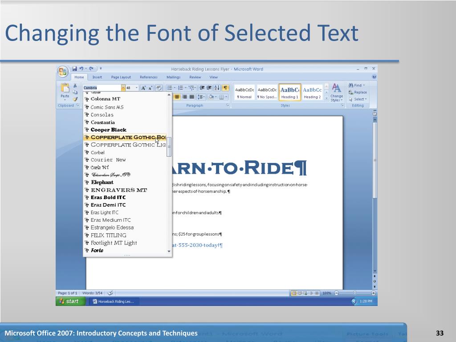
Task: Open the References tab
Action: coord(149,77)
